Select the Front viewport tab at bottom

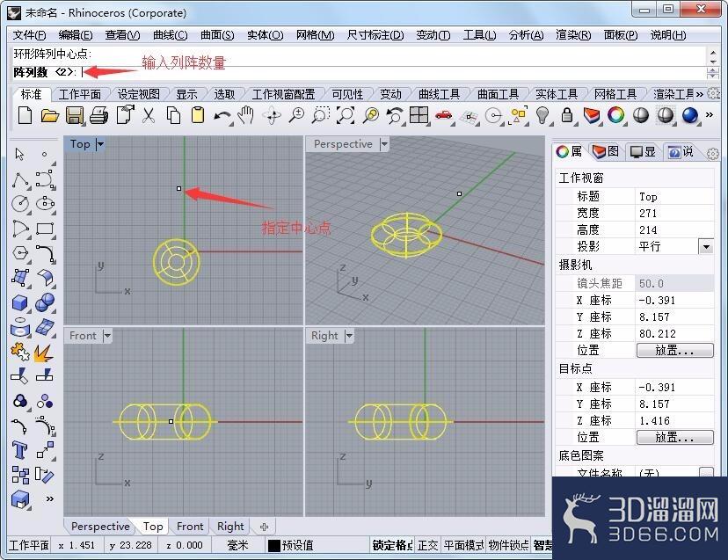click(190, 527)
